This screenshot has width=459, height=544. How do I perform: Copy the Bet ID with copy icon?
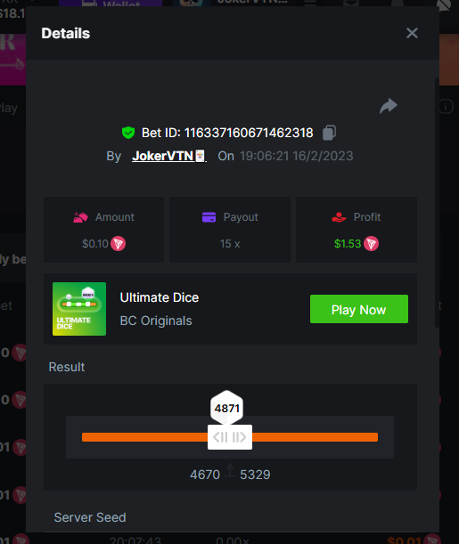(x=329, y=133)
